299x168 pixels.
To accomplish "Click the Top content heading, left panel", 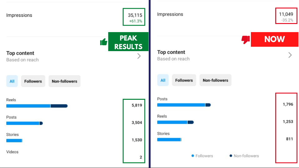I will click(20, 53).
